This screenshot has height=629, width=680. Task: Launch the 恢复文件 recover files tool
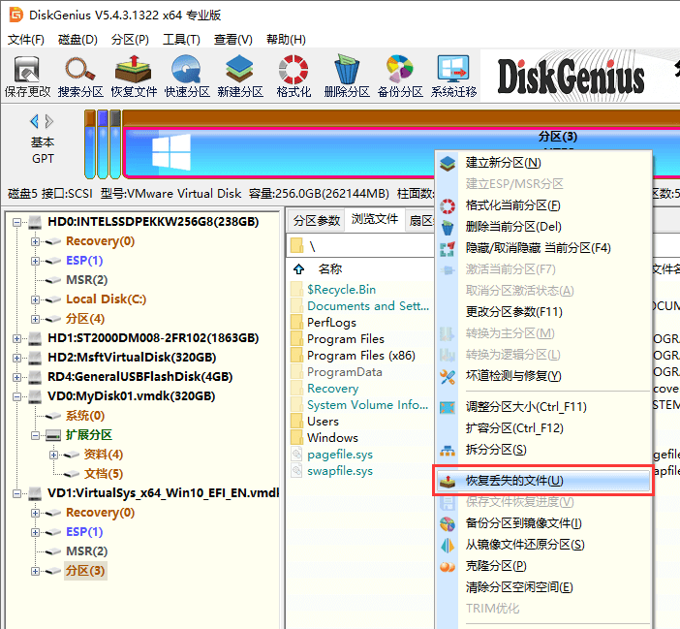[x=134, y=77]
